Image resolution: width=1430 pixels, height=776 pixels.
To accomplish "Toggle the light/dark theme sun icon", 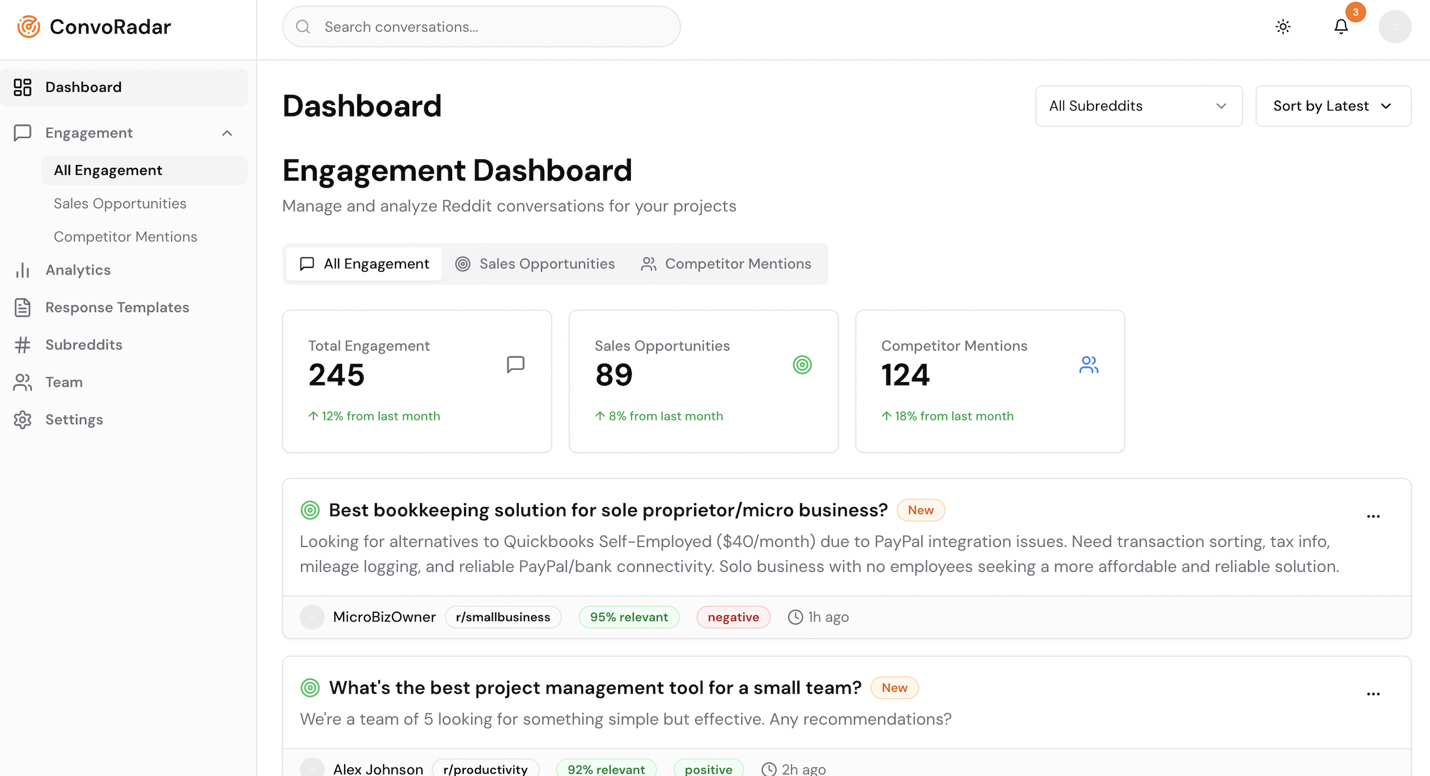I will tap(1283, 27).
